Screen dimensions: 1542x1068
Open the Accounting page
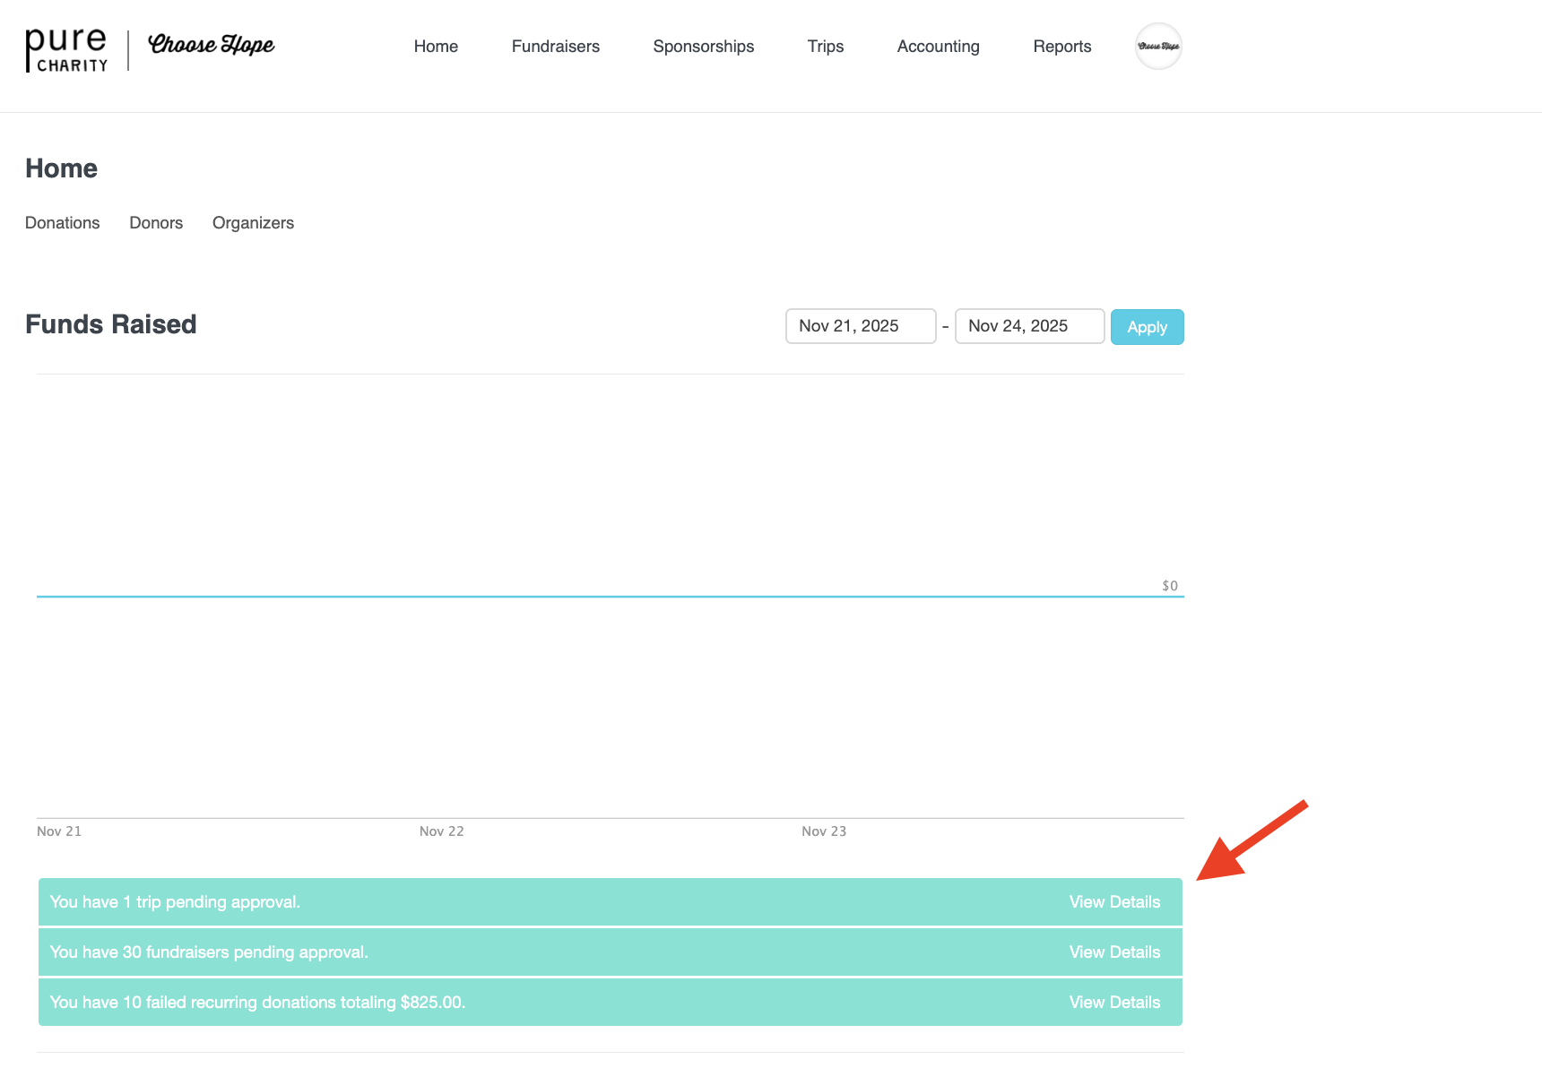coord(938,47)
